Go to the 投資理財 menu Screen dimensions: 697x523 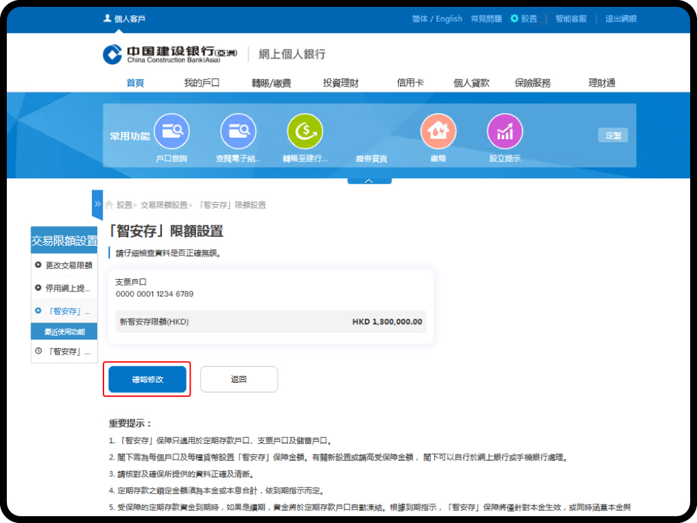pyautogui.click(x=340, y=83)
